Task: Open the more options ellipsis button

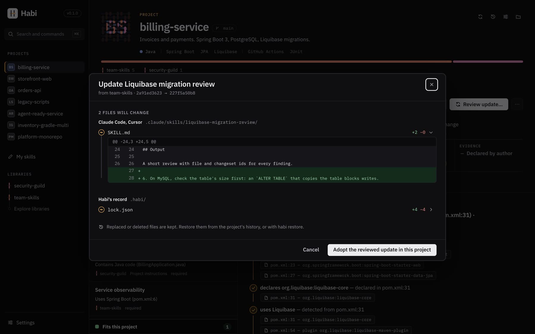Action: tap(517, 104)
